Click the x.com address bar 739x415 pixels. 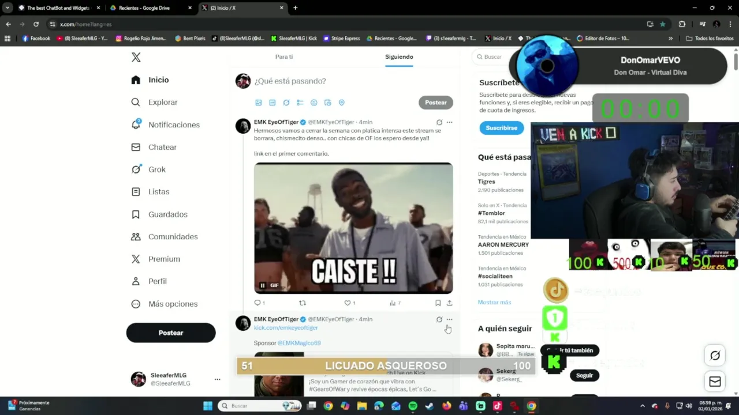tap(346, 24)
